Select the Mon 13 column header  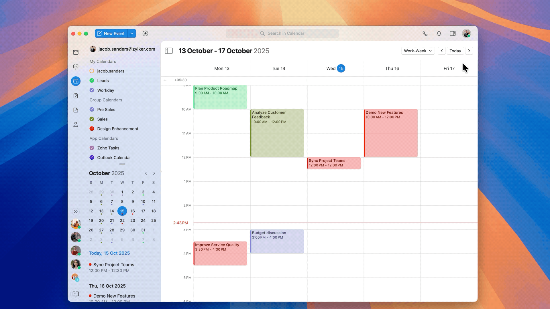222,68
